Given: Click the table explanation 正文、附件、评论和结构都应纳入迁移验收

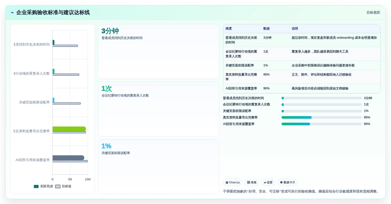Looking at the screenshot, I should (x=322, y=75).
